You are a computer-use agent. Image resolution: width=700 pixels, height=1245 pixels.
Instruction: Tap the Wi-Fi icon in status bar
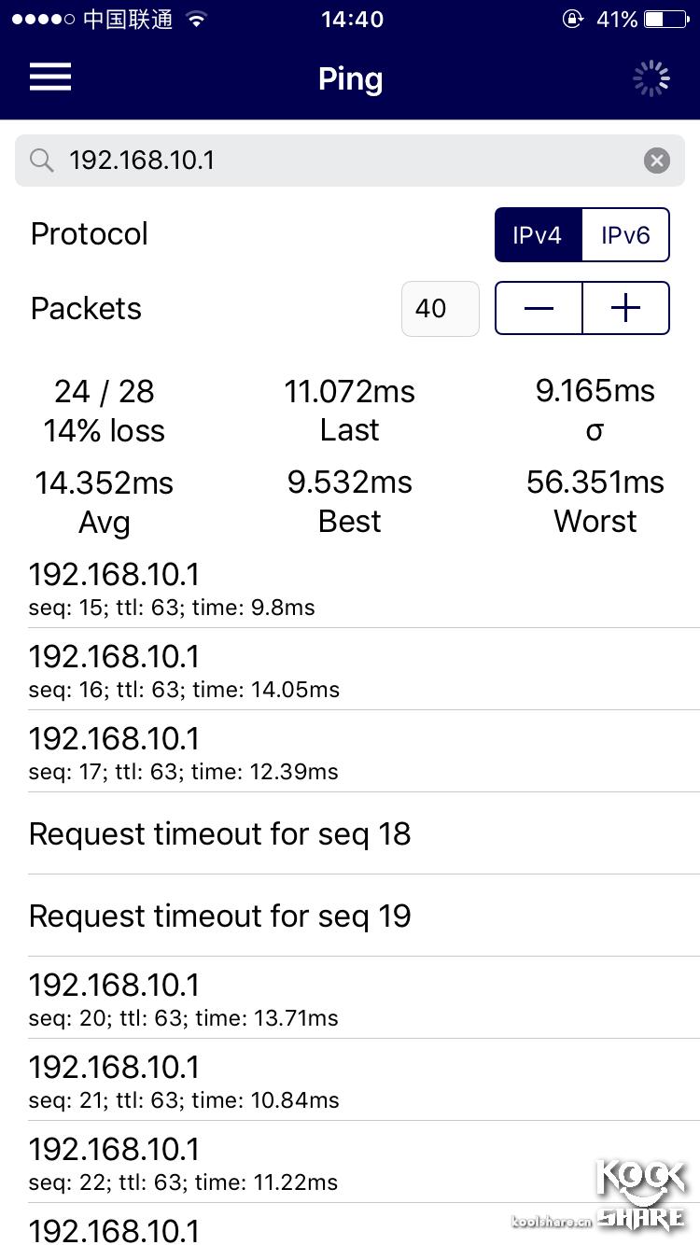coord(196,20)
